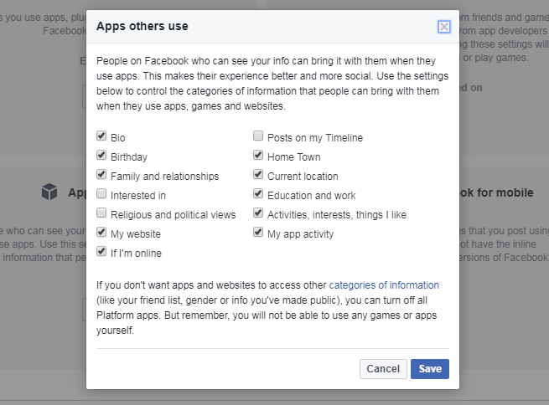Disable Current location sharing
This screenshot has width=549, height=405.
tap(258, 174)
